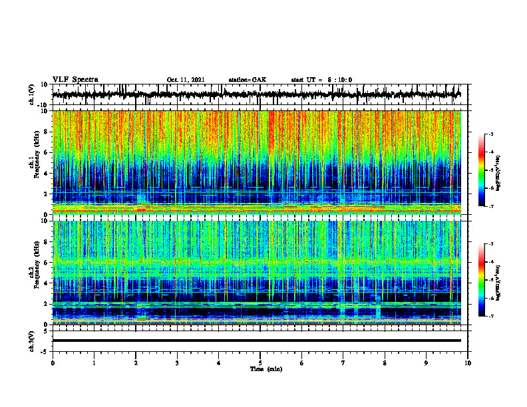Click the "-7" tick on ch.1 colorbar
This screenshot has width=527, height=407.
(x=491, y=206)
